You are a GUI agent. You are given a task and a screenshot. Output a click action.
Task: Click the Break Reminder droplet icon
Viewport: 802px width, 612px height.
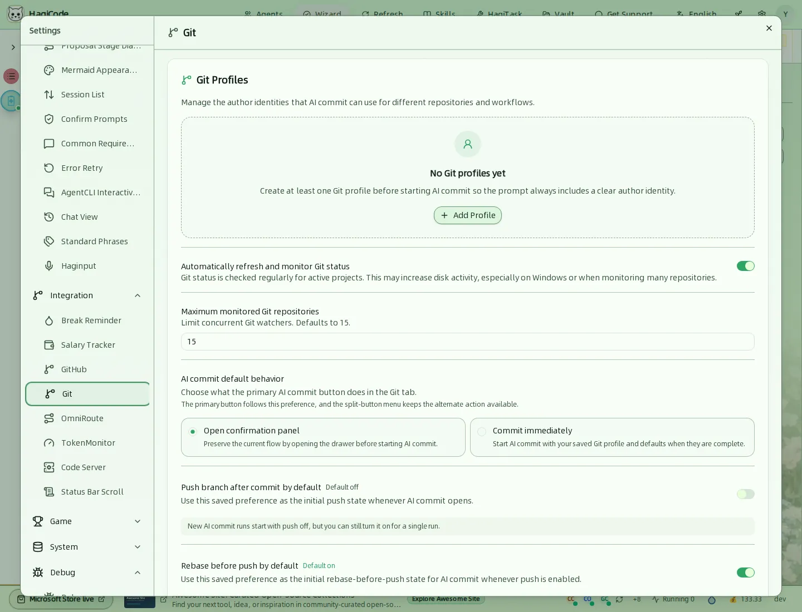(49, 320)
